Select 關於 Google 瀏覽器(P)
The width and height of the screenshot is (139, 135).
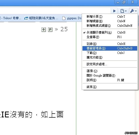pos(110,76)
